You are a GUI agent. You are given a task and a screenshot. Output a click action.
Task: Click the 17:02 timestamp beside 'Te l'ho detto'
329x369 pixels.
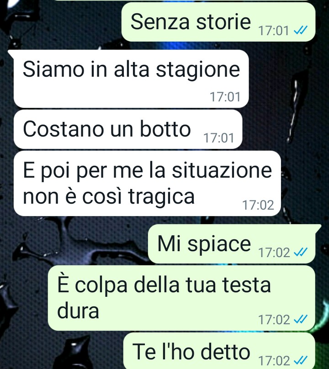[274, 361]
